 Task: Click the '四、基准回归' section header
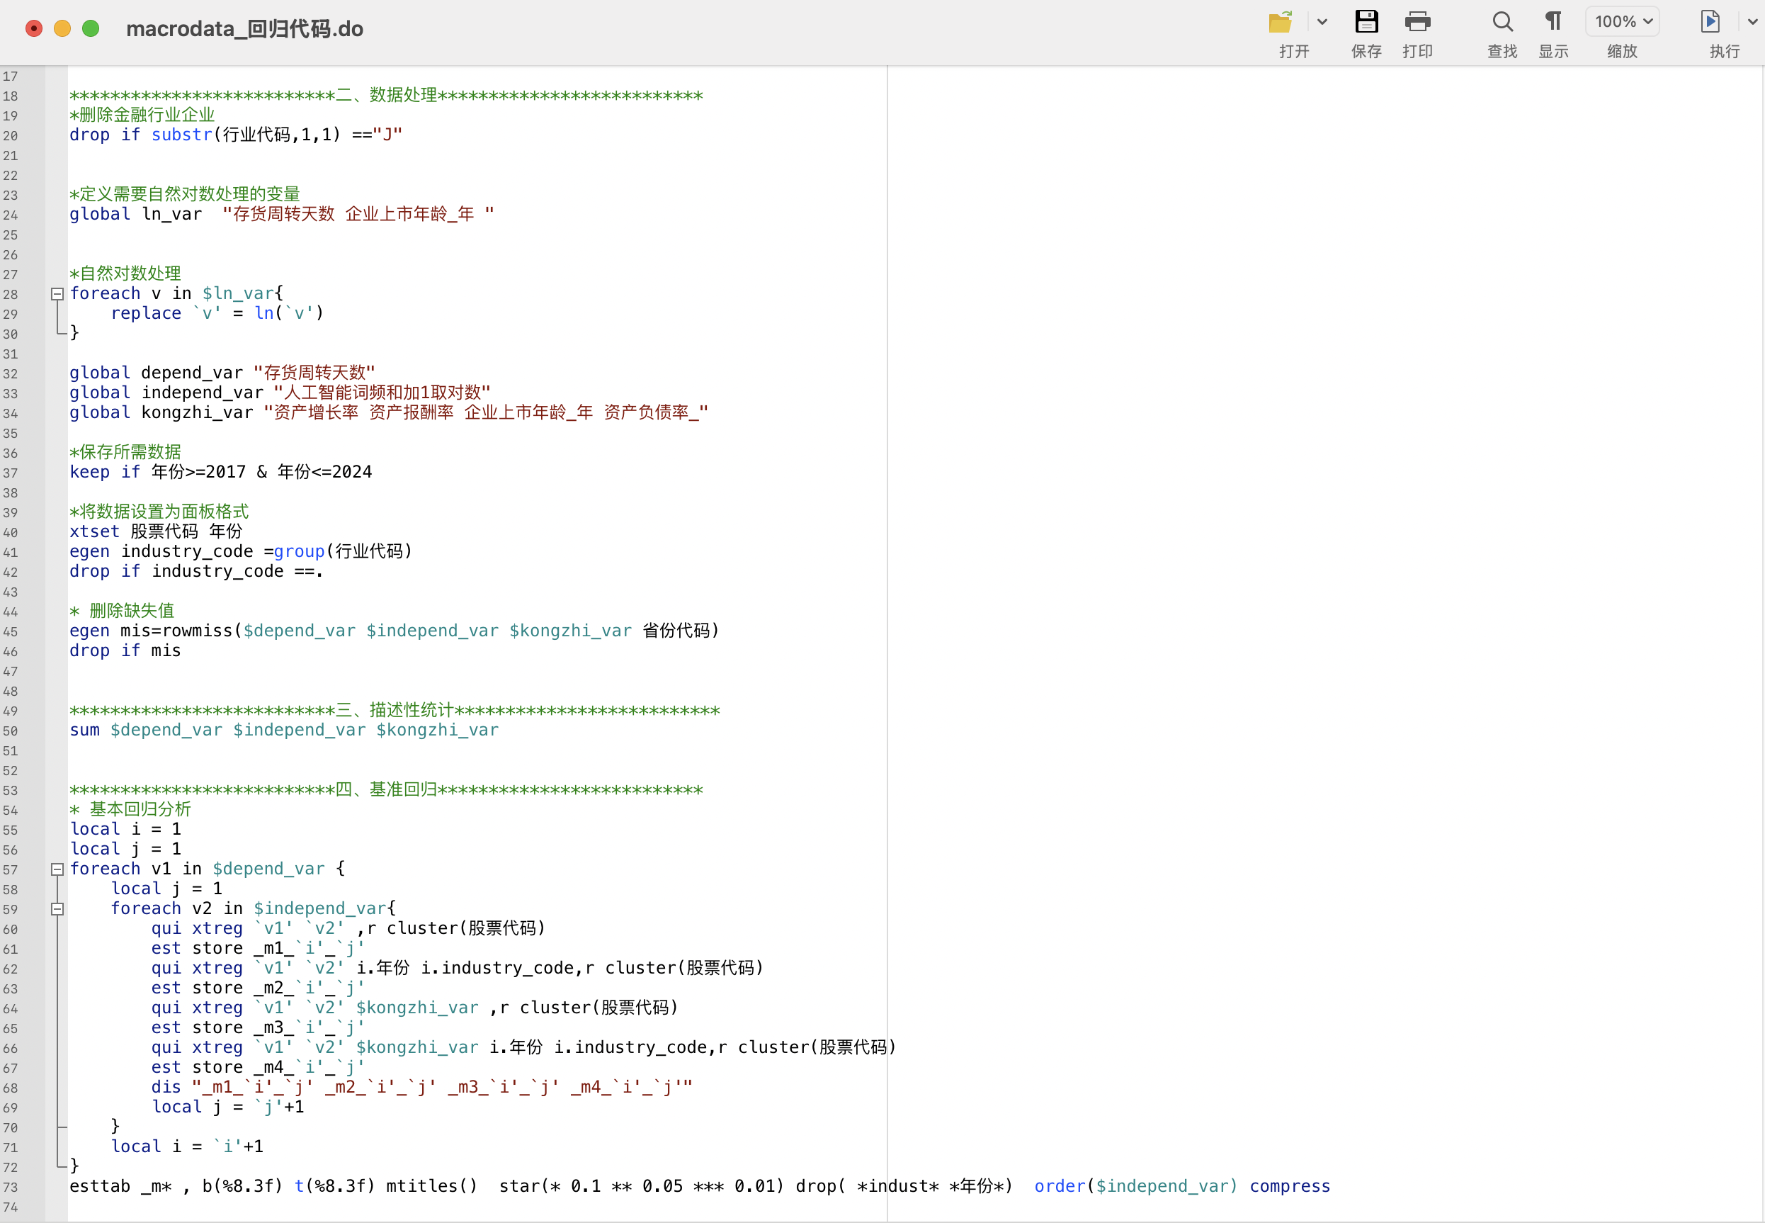tap(386, 789)
